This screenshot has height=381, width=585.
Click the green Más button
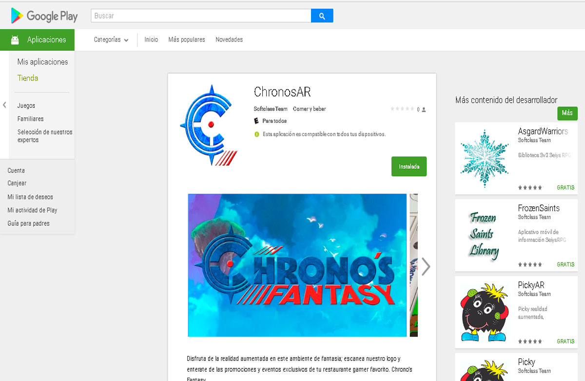567,113
